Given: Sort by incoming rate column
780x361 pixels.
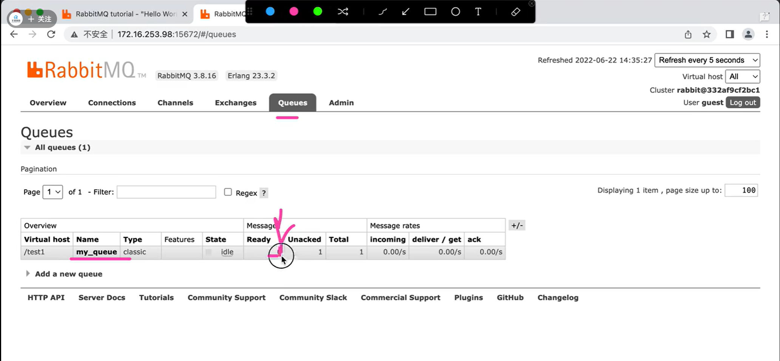Looking at the screenshot, I should pos(388,239).
